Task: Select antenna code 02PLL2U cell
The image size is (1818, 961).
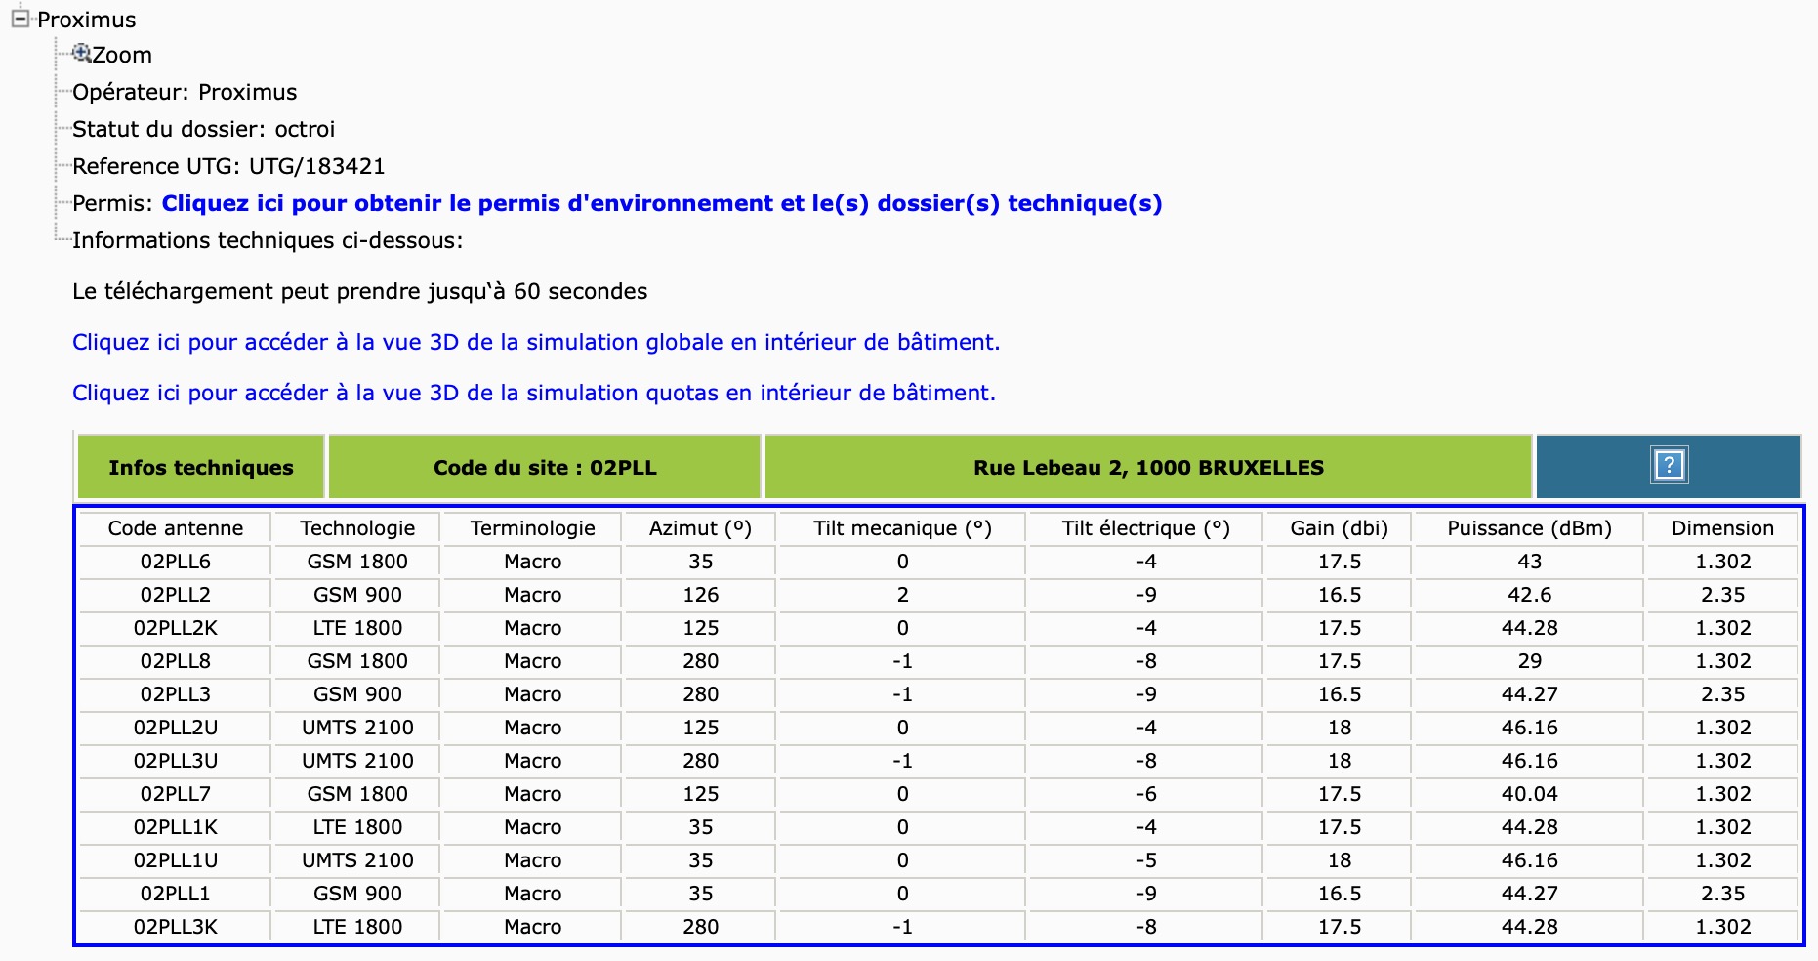Action: 176,728
